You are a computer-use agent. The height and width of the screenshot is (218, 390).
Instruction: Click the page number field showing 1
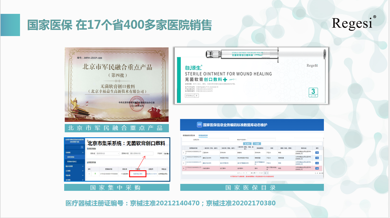point(248,173)
